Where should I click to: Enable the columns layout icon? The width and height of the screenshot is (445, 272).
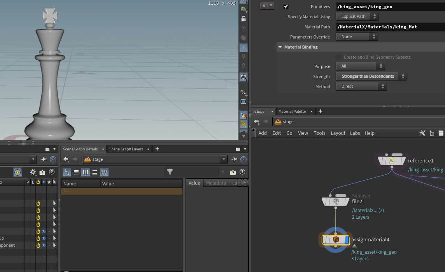point(86,172)
